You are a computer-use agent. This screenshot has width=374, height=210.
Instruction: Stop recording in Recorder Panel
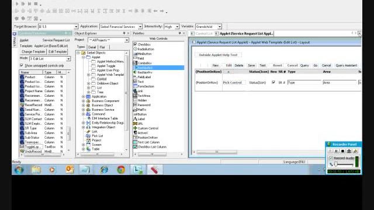click(342, 151)
